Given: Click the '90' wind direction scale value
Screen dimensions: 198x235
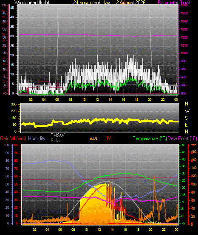Looking at the screenshot, I should point(14,124).
